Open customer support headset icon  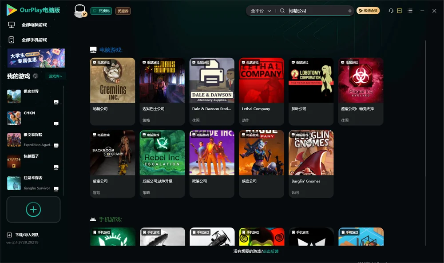[x=391, y=11]
